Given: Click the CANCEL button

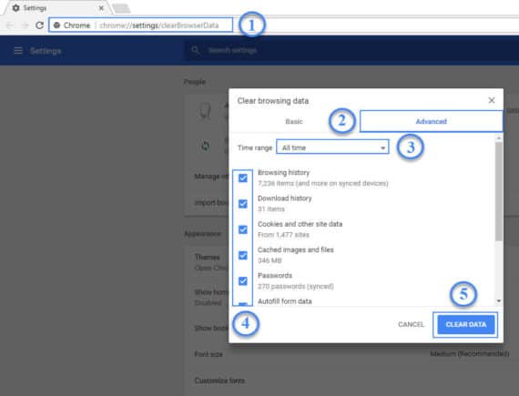Looking at the screenshot, I should [411, 325].
